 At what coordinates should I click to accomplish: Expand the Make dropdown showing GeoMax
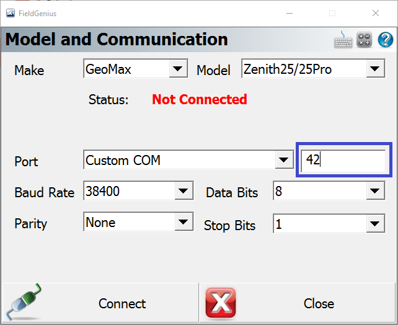point(178,69)
